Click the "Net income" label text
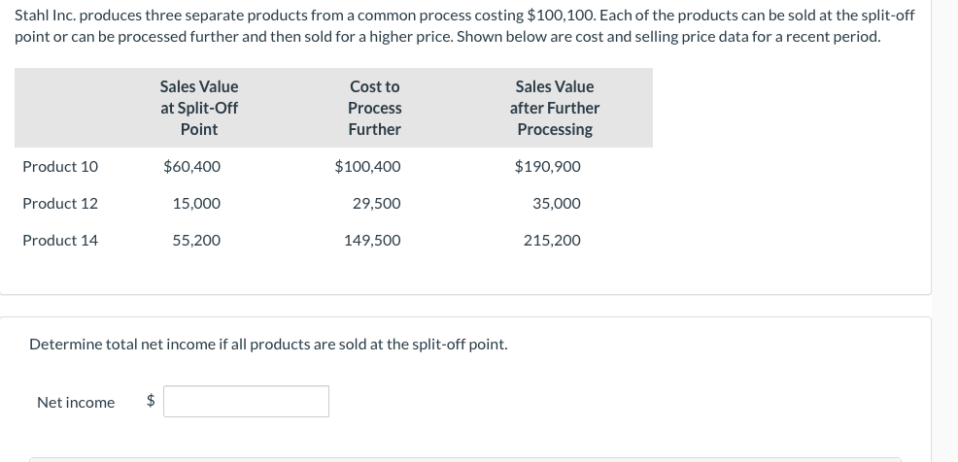This screenshot has height=462, width=958. [x=76, y=402]
